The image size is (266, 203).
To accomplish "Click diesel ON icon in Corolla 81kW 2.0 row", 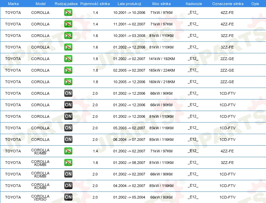I will tap(68, 116).
